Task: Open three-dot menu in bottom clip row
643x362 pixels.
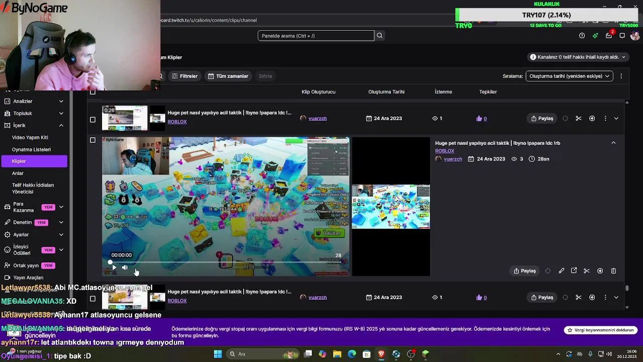Action: click(605, 298)
